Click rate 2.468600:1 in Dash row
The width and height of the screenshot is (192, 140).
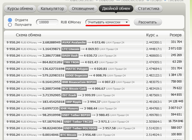coord(154,56)
